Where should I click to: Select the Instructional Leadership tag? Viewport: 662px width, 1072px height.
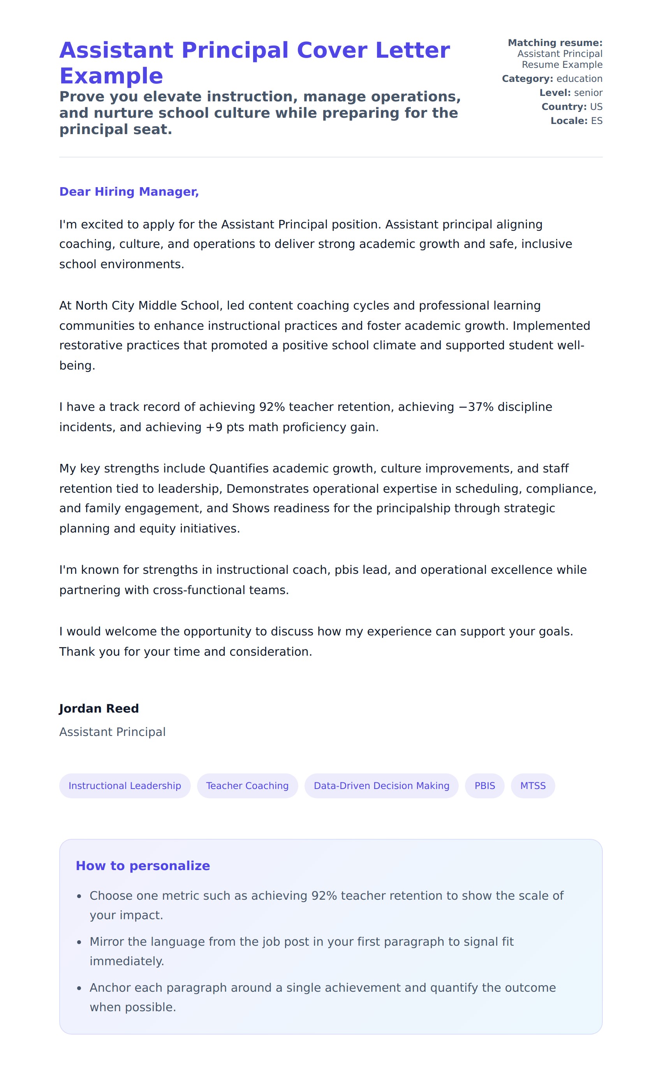pos(125,786)
